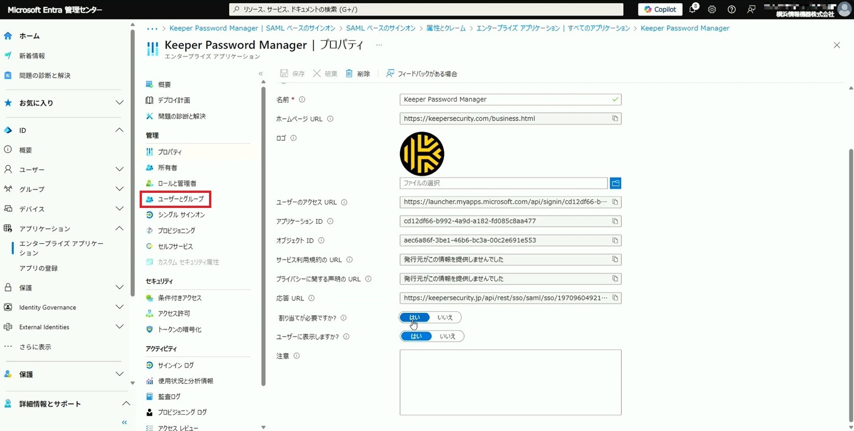Click the Copilot button

[x=660, y=9]
